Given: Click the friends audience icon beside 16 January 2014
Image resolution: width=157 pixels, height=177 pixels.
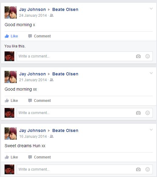Looking at the screenshot, I should pos(52,136).
